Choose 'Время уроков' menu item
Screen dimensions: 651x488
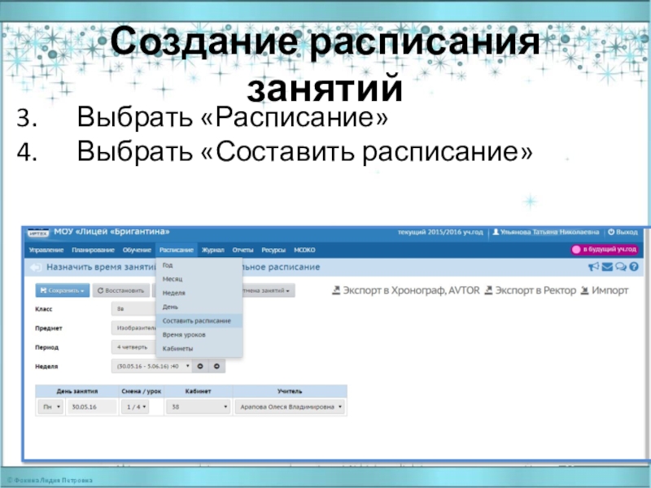184,334
